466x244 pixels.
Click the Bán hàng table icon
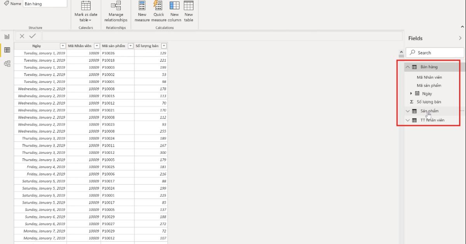click(x=414, y=67)
